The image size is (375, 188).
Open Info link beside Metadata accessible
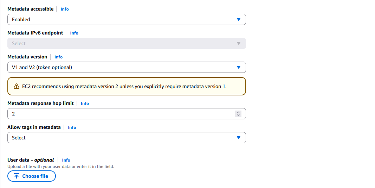65,9
